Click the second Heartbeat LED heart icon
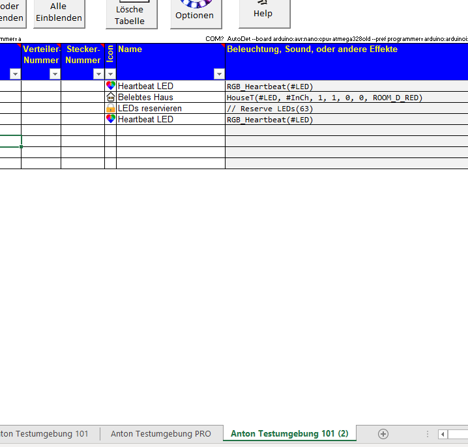The image size is (468, 447). click(x=110, y=119)
